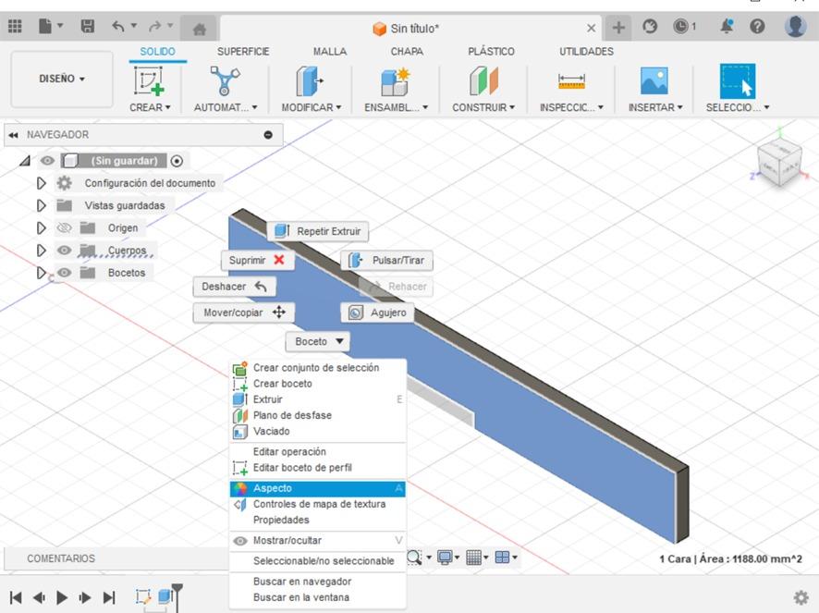Click the Pulsar/Tirar marking menu button
Viewport: 819px width, 613px height.
(387, 260)
